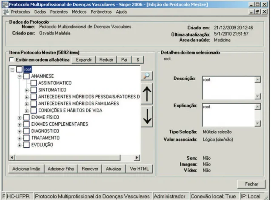Expand the EXAME FÍSICO node
This screenshot has width=271, height=200.
[20, 118]
